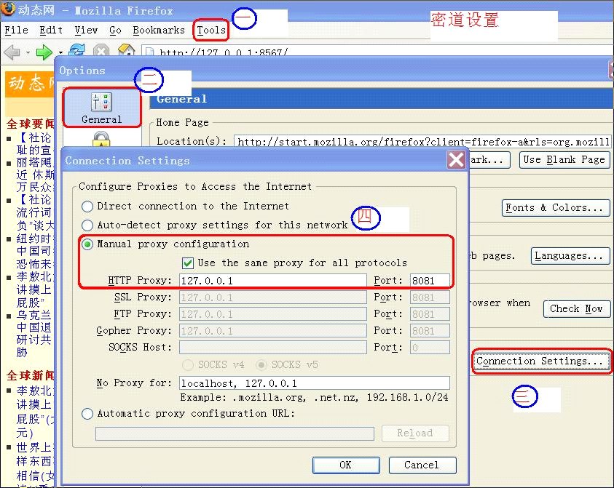The image size is (614, 488).
Task: Click the No Proxy for text field
Action: coord(314,383)
